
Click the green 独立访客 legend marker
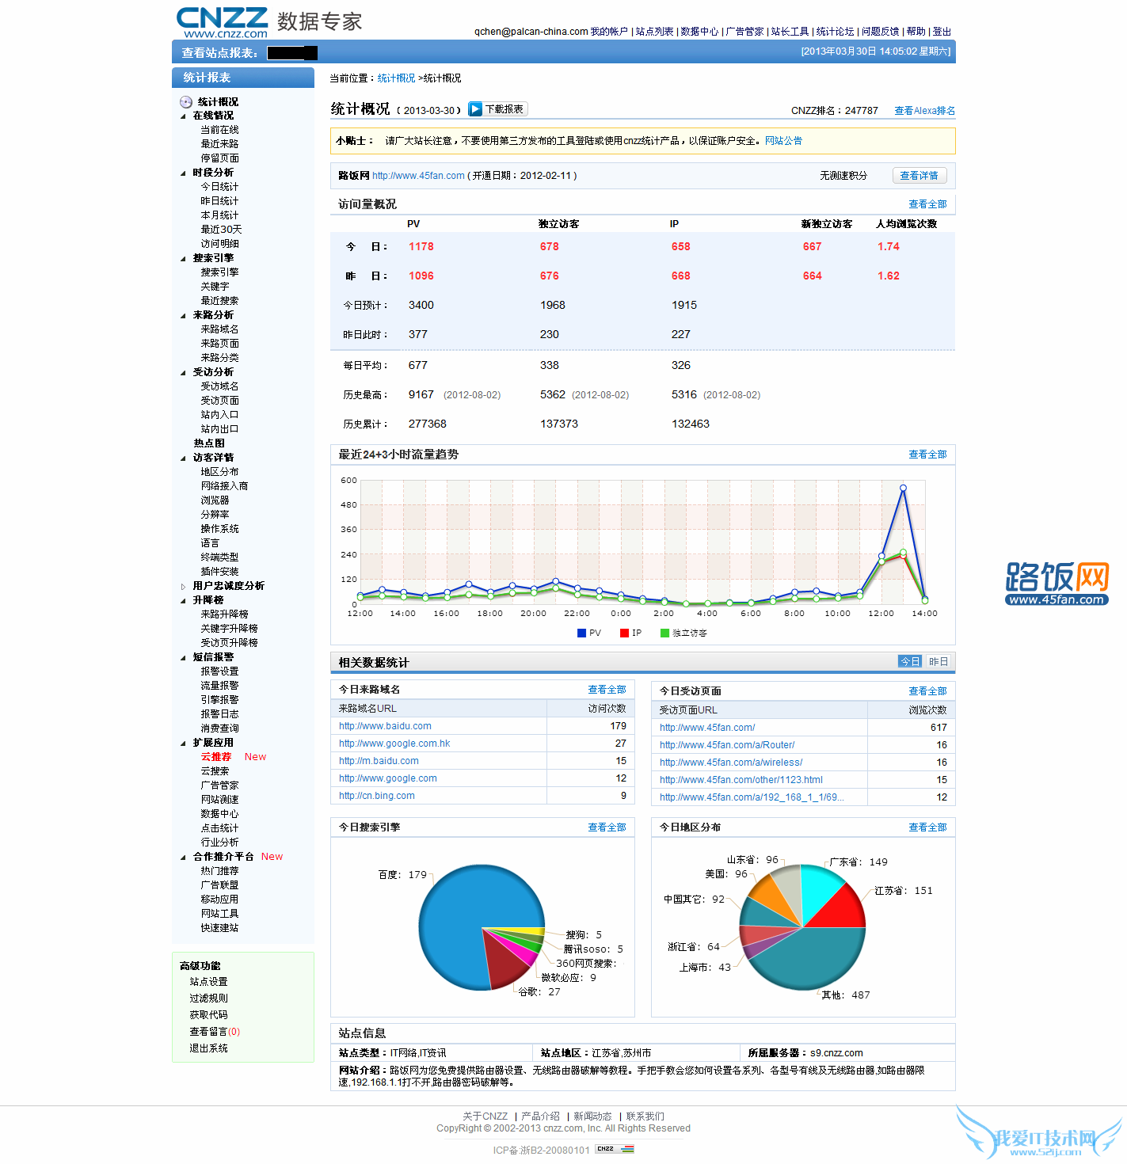pos(664,633)
